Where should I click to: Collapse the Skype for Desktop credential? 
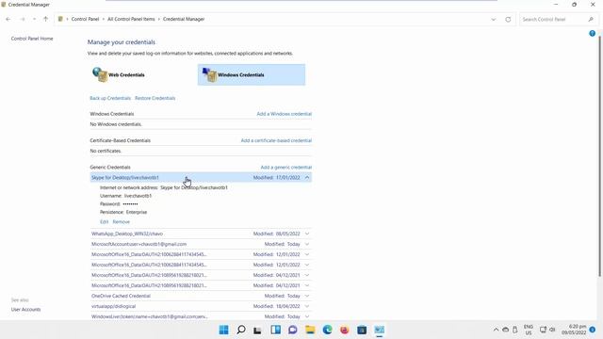coord(307,178)
